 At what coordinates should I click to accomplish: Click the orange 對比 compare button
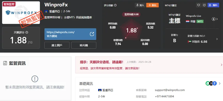coord(152,5)
